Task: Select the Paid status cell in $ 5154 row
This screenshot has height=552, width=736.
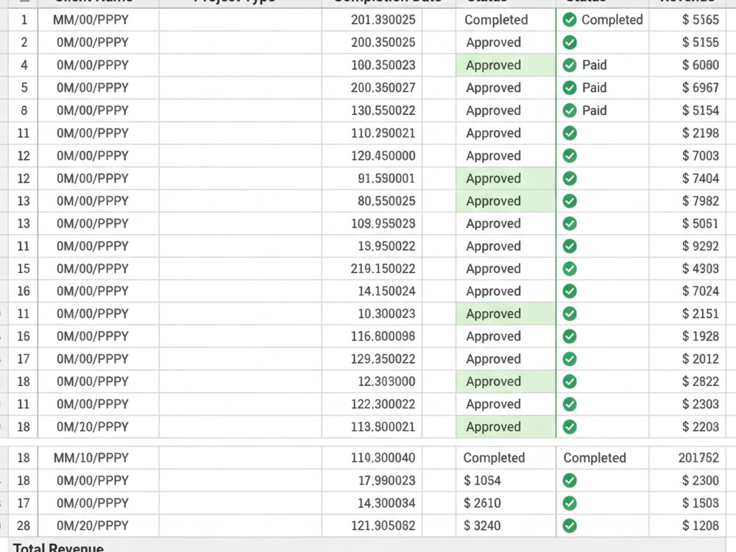Action: 602,110
